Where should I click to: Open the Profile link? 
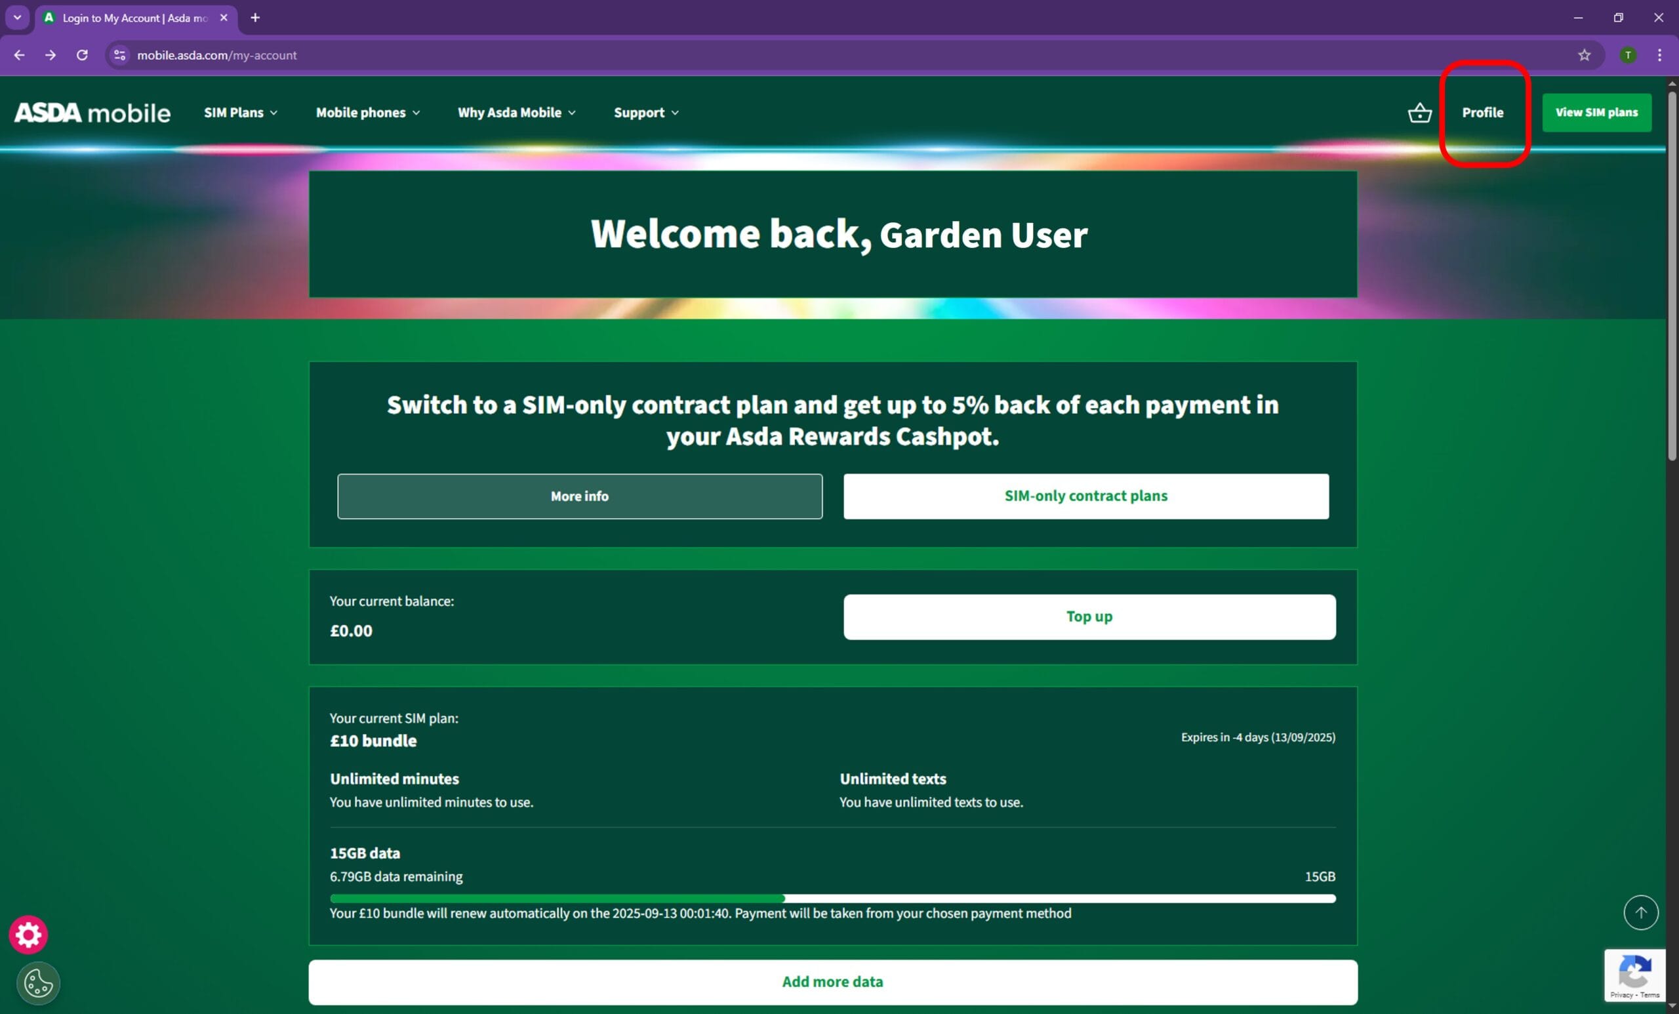tap(1482, 112)
